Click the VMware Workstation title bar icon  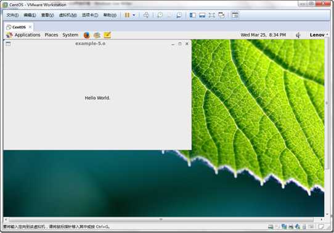point(5,4)
